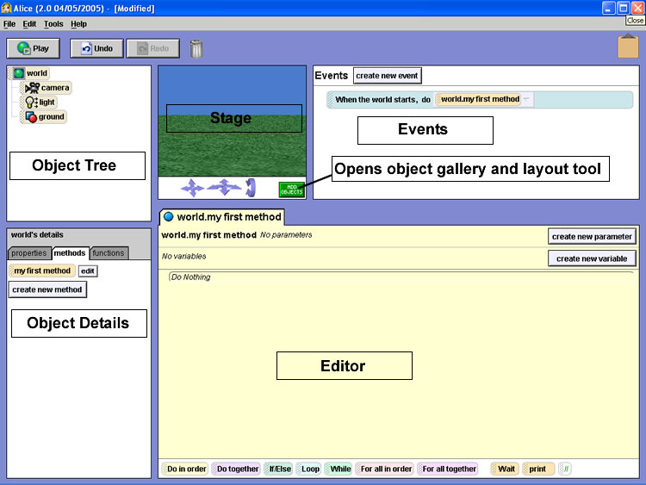The height and width of the screenshot is (485, 646).
Task: Click the camera forward-back arrows control
Action: click(x=224, y=187)
